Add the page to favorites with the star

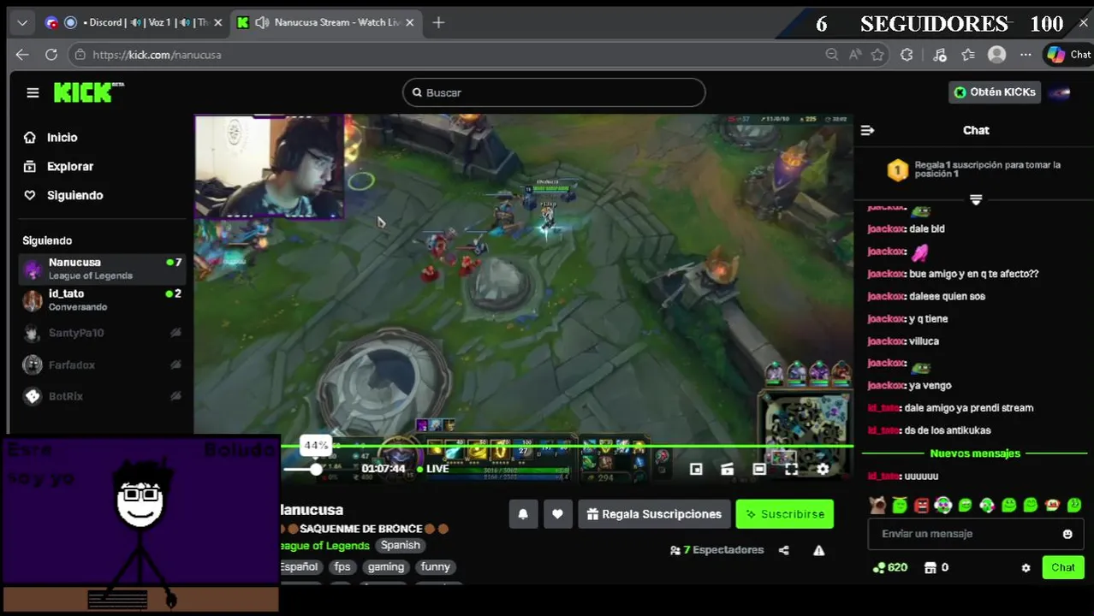point(877,55)
